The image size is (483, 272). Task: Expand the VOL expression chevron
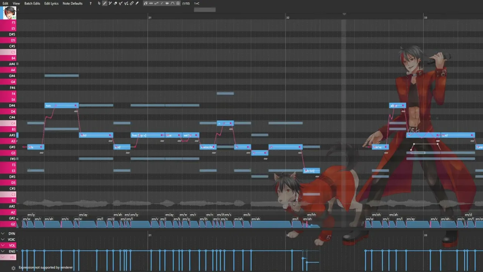coord(3,246)
